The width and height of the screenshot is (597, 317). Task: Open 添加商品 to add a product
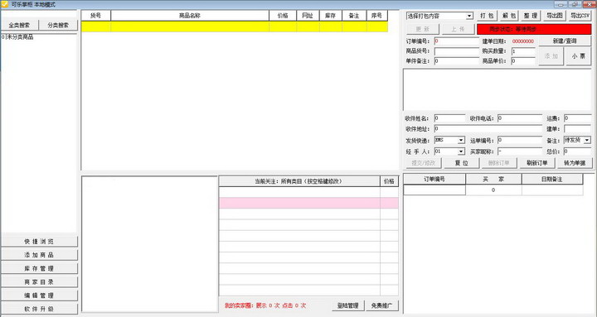(x=39, y=255)
